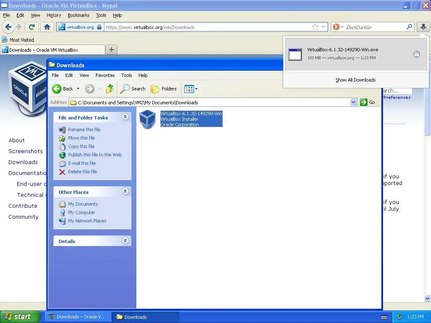Click Preferences link on VirtualBox page

click(397, 98)
